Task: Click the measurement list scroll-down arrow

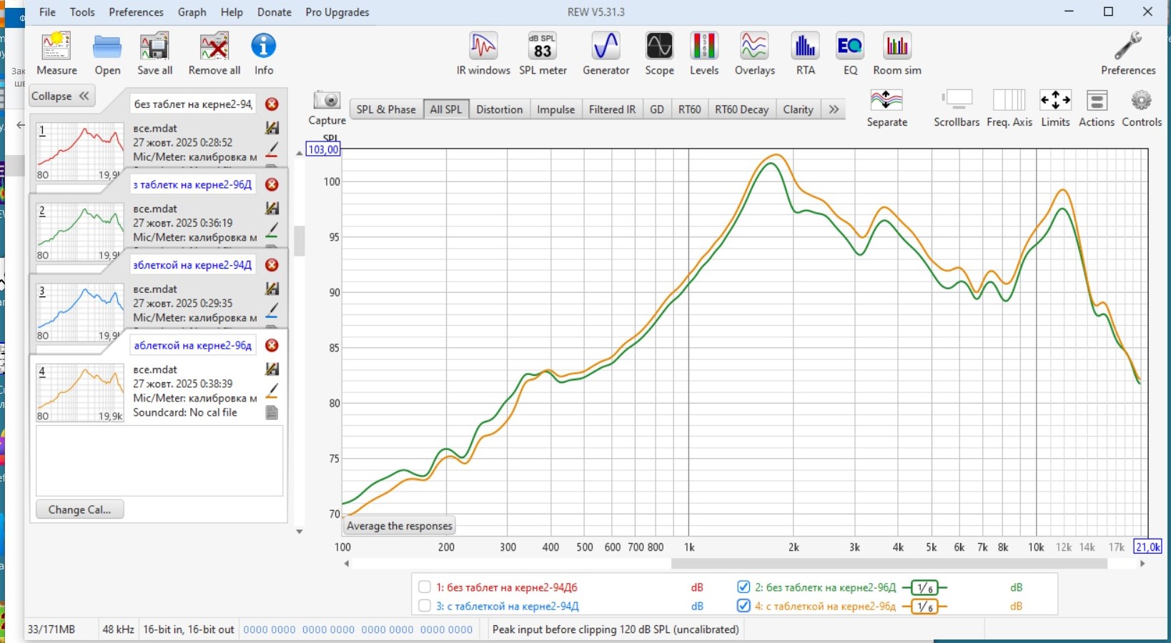Action: coord(300,532)
